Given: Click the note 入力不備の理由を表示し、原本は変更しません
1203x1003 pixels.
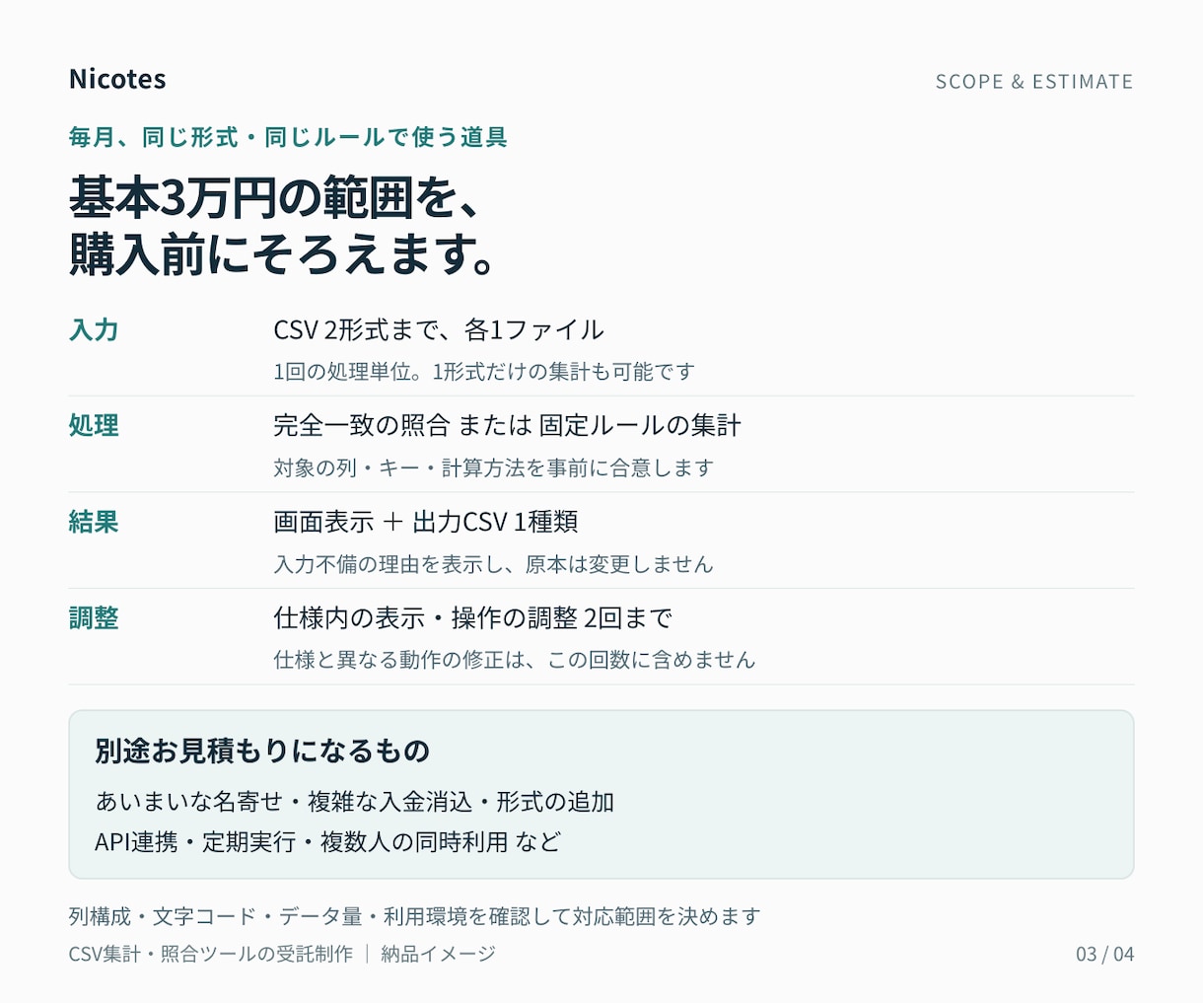Looking at the screenshot, I should tap(493, 564).
